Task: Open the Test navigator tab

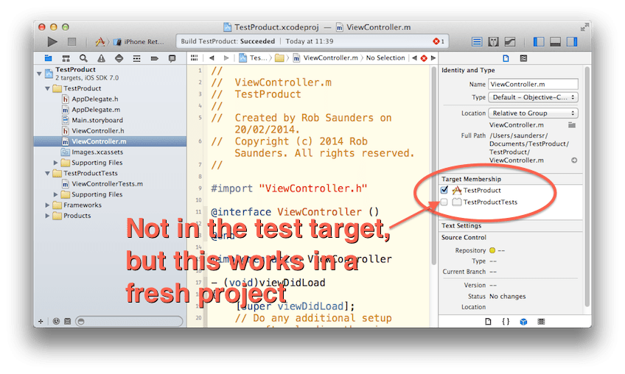Action: coord(119,58)
